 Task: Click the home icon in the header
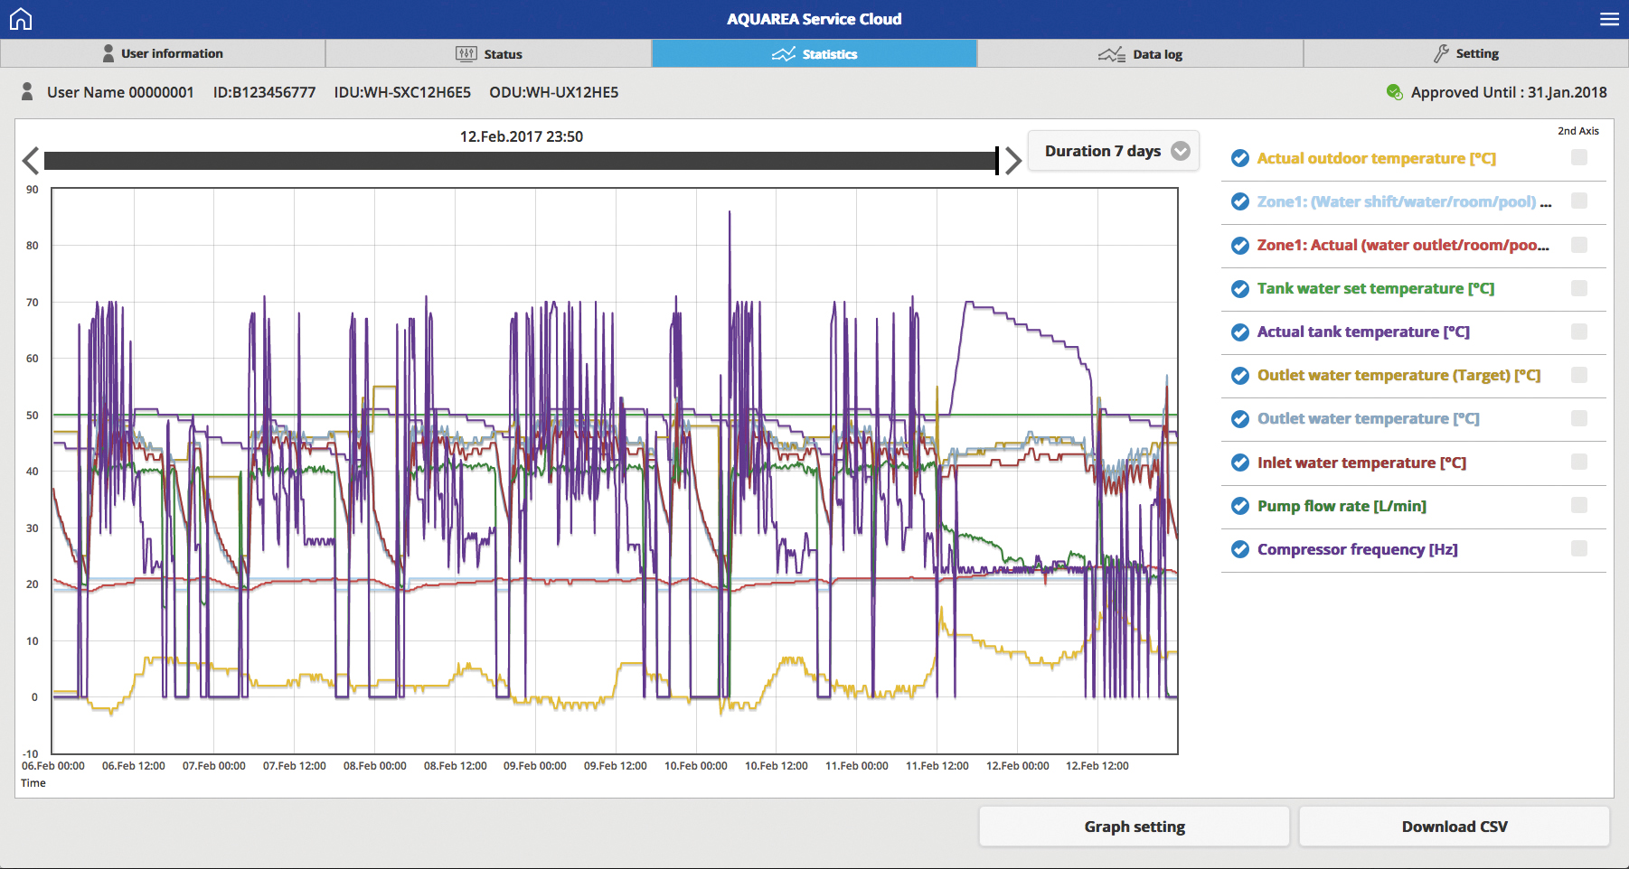pos(20,19)
